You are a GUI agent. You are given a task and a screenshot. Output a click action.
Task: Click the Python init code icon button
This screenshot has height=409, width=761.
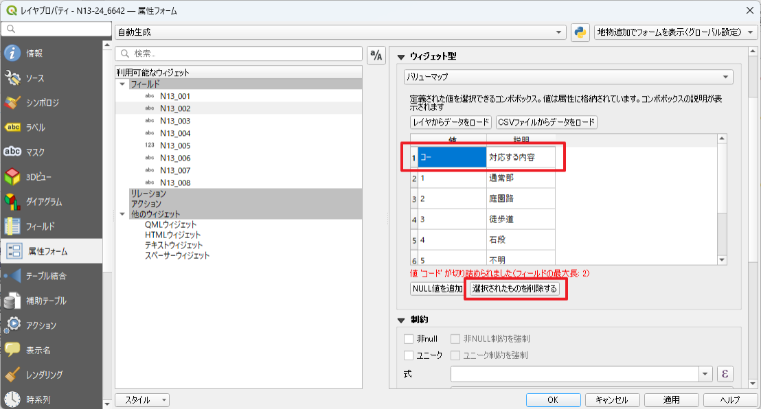(x=580, y=32)
